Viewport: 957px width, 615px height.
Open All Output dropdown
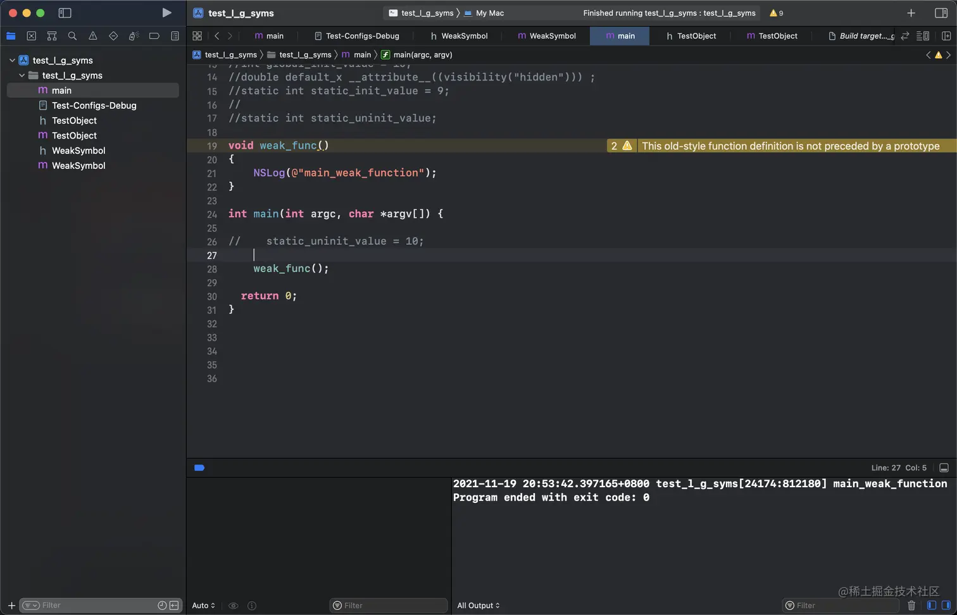pos(478,606)
